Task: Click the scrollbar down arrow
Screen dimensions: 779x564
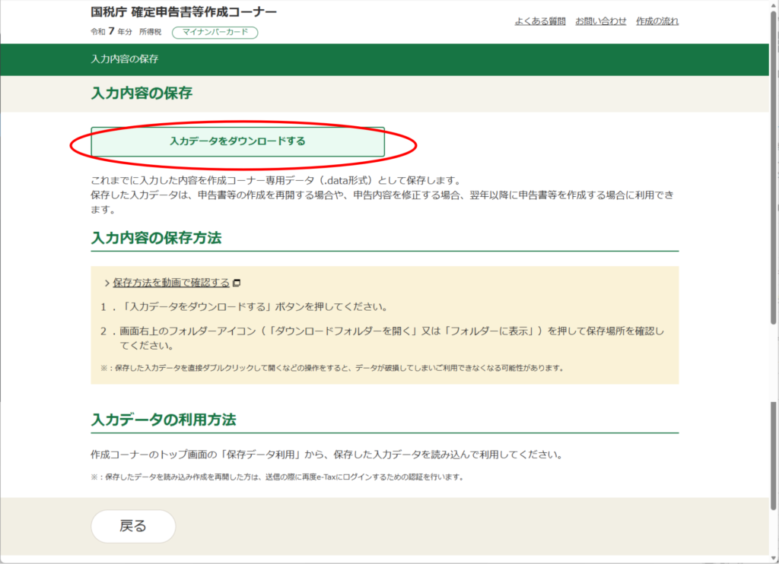Action: tap(773, 558)
